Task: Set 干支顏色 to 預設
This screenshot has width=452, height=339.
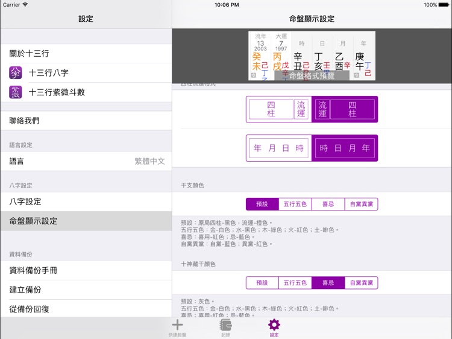Action: click(x=262, y=204)
